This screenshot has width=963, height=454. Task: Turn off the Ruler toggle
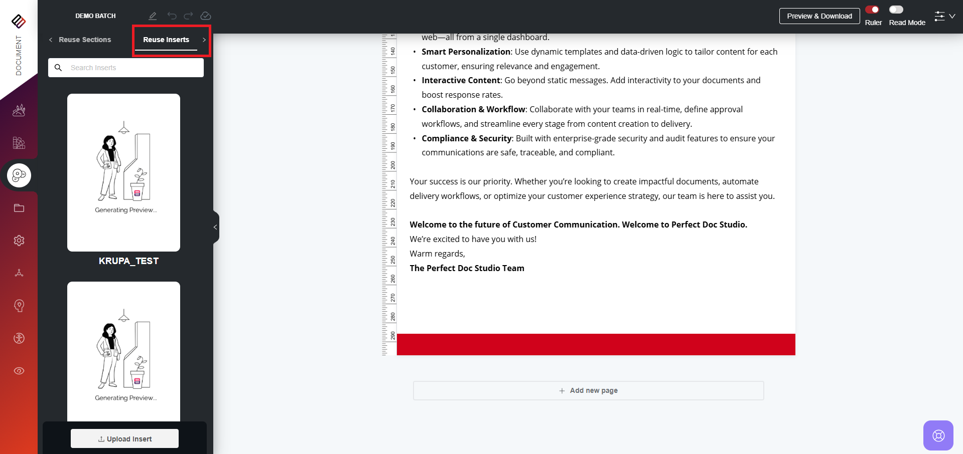pyautogui.click(x=872, y=10)
